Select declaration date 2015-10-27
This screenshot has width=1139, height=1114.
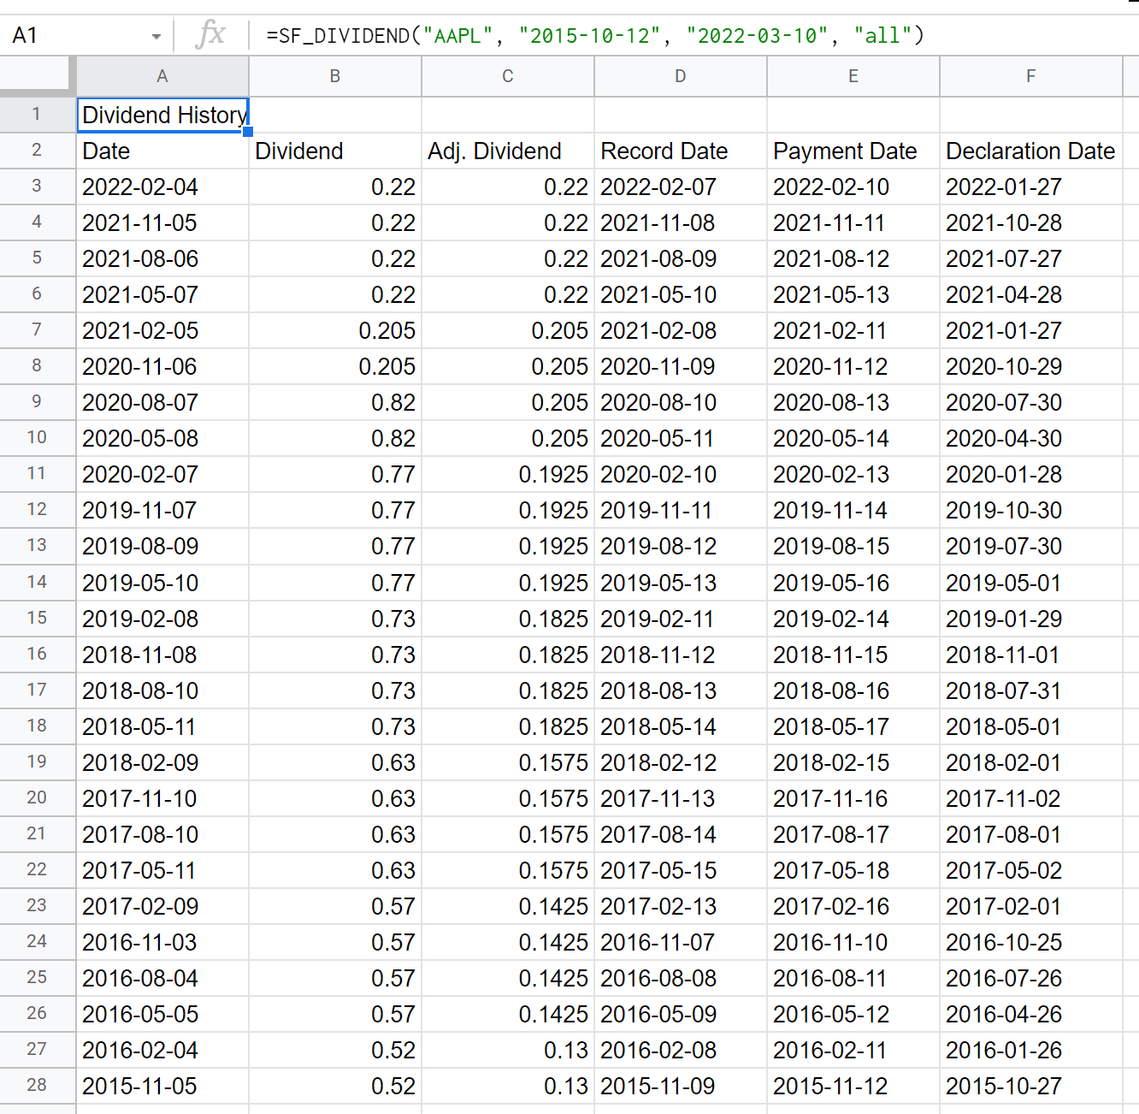[x=1031, y=1086]
